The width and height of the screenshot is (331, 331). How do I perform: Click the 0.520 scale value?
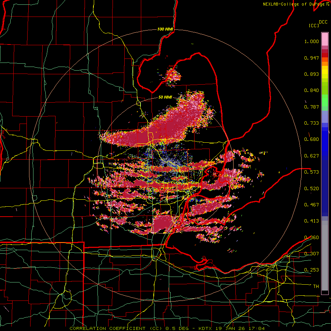pos(312,189)
